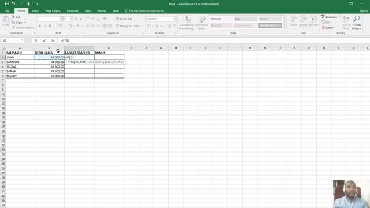This screenshot has height=208, width=370.
Task: Cut the selection with scissors icon
Action: click(16, 17)
